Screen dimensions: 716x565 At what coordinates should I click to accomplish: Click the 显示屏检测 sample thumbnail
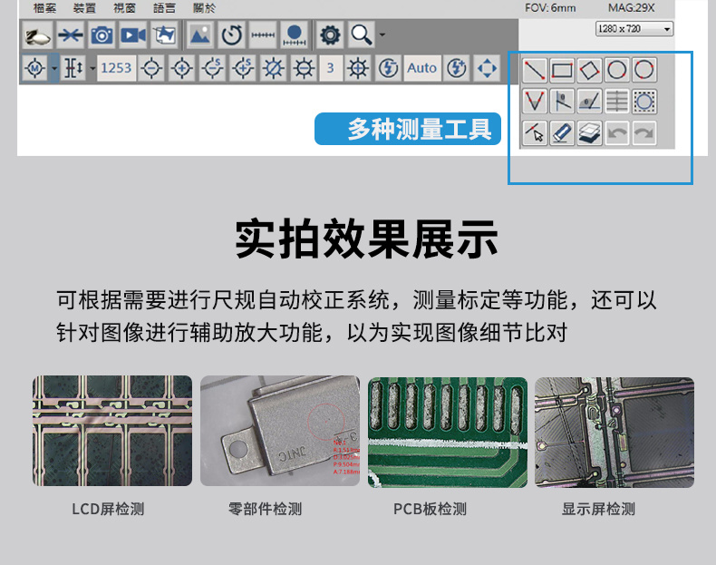614,432
